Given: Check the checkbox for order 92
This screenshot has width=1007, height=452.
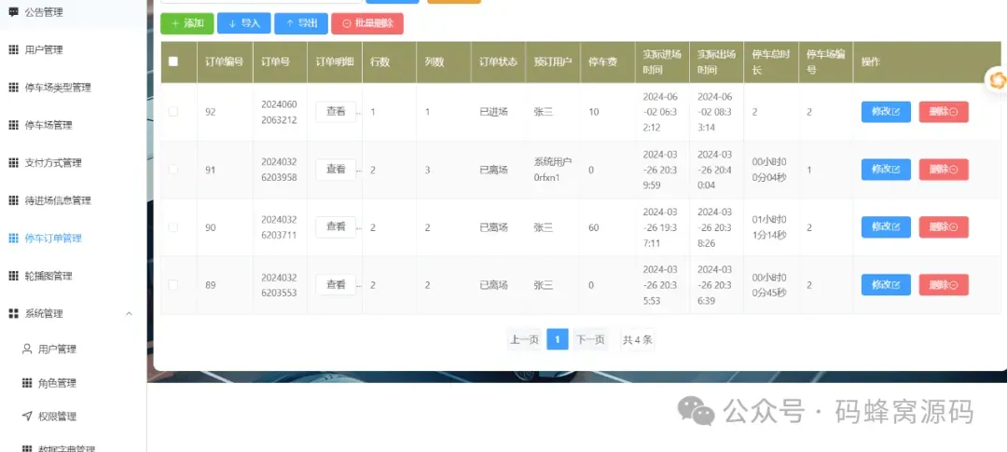Looking at the screenshot, I should 172,112.
